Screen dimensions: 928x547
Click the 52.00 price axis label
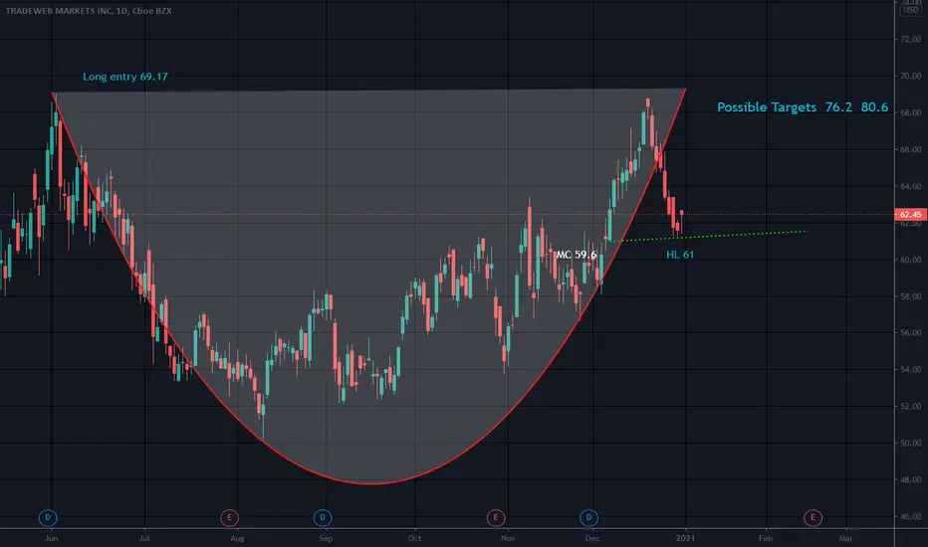tap(910, 406)
